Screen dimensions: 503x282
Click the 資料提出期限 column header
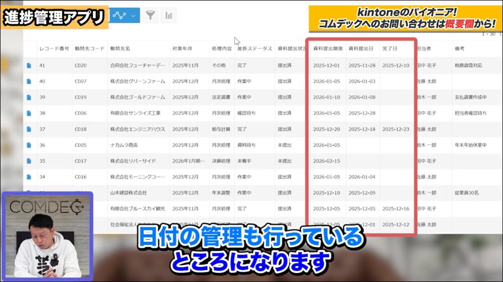pos(328,49)
